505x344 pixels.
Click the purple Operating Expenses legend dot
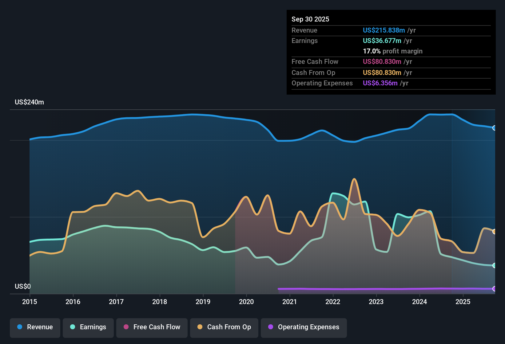click(270, 327)
